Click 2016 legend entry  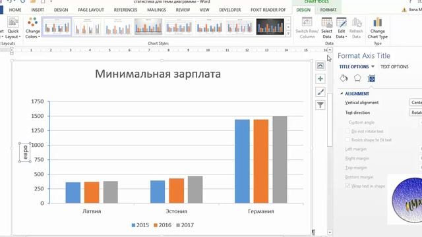[x=163, y=225]
